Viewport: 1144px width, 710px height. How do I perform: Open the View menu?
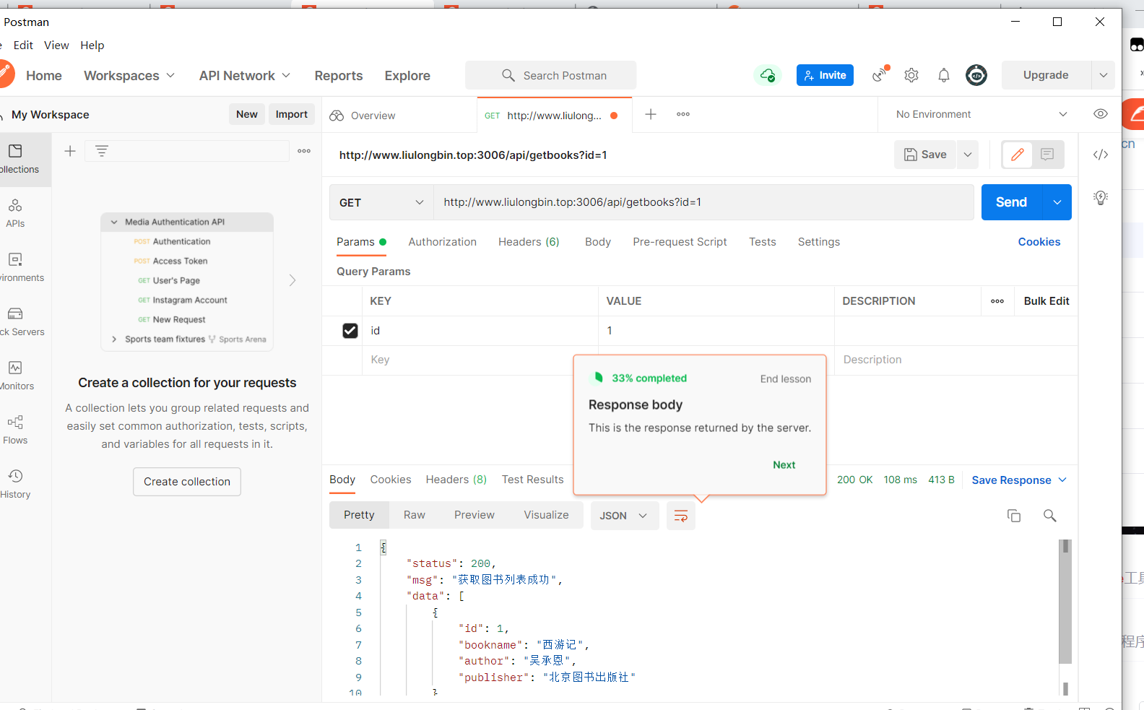point(56,45)
